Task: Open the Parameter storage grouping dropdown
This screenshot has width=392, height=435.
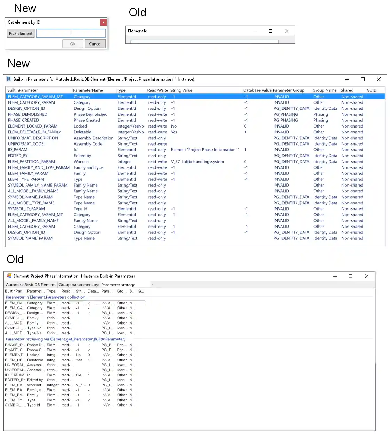Action: (118, 285)
